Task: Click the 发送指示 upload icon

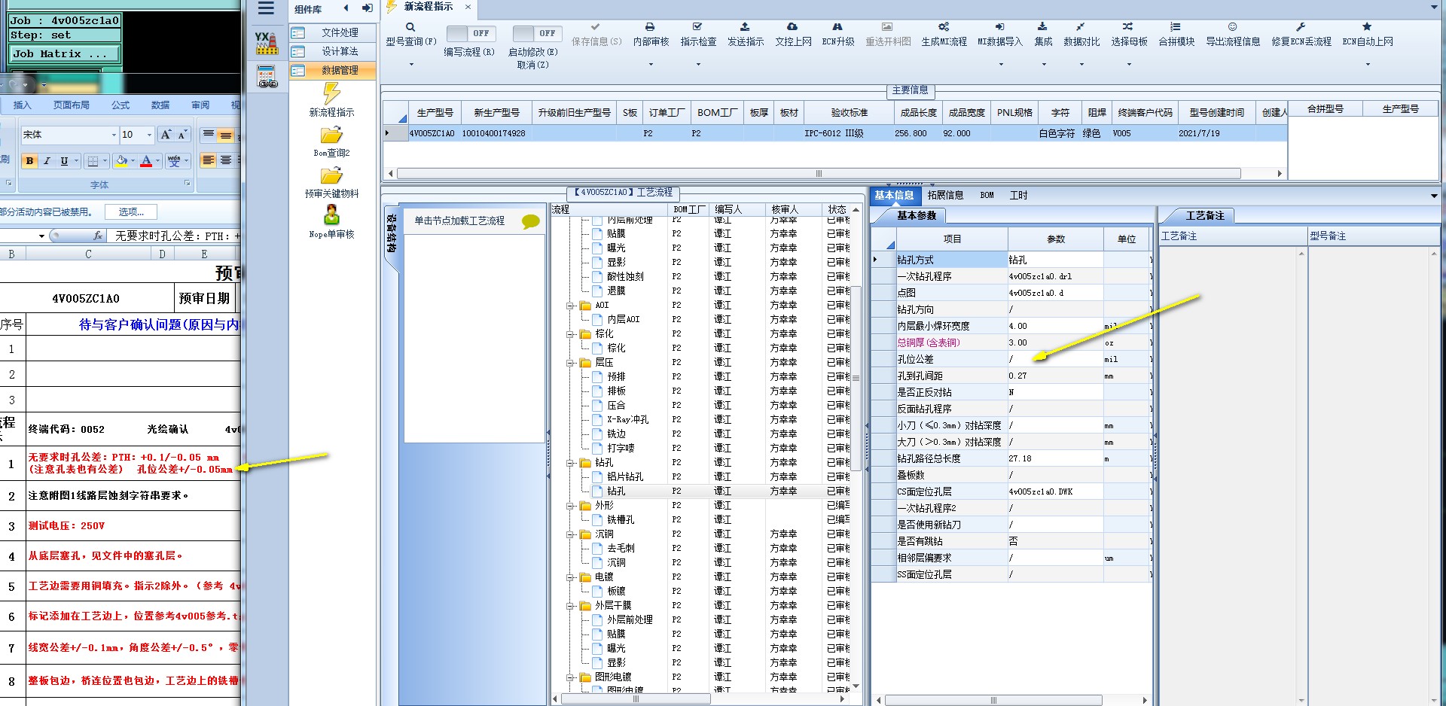Action: tap(745, 27)
